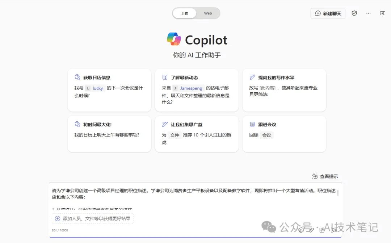Viewport: 391px width, 243px height.
Task: Click 添加人员、文件等以获得更好结果 button
Action: coord(93,218)
